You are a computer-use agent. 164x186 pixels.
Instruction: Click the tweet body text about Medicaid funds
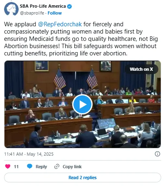(81, 39)
